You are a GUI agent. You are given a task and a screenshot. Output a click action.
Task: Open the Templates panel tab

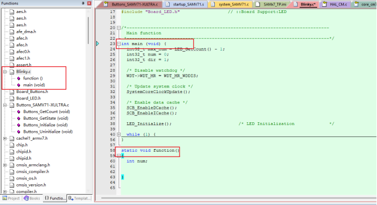[x=79, y=198]
